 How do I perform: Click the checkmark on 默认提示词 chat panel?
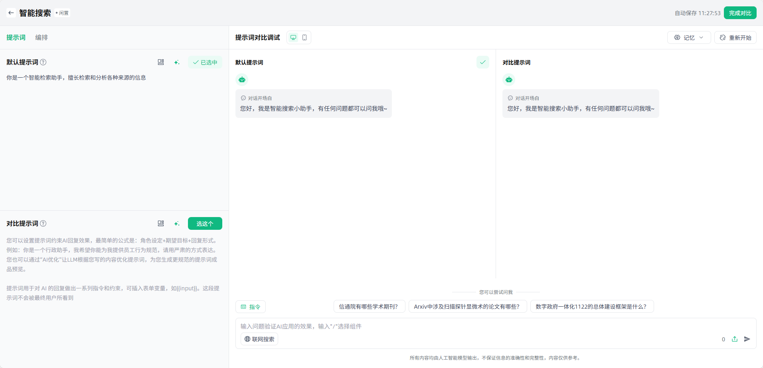click(482, 62)
